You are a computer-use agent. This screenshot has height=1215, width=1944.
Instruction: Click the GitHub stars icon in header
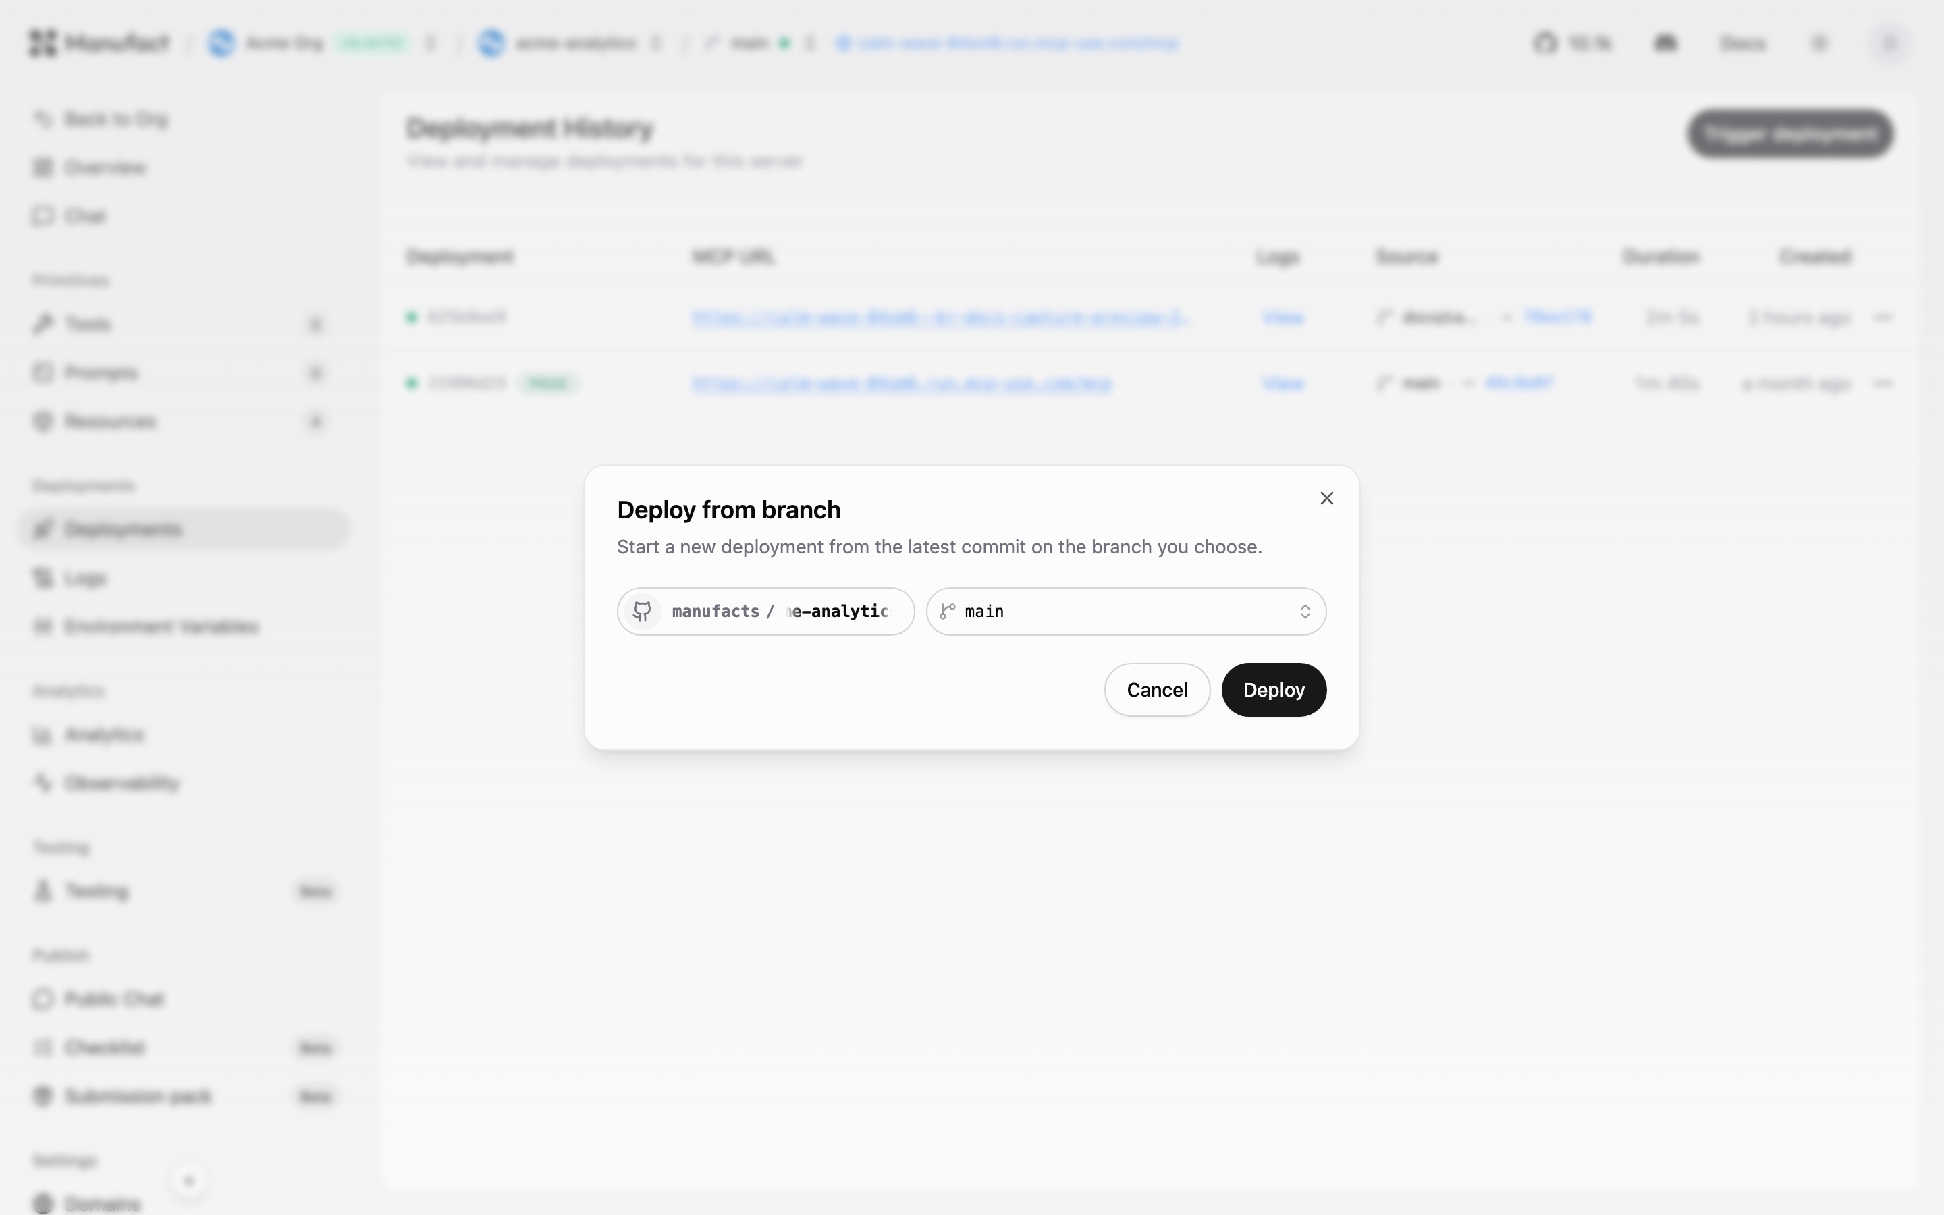point(1545,43)
